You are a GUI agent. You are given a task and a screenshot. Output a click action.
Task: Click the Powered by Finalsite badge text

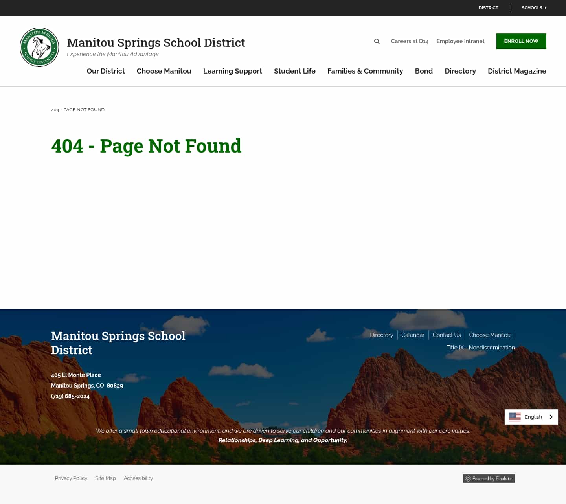coord(492,478)
